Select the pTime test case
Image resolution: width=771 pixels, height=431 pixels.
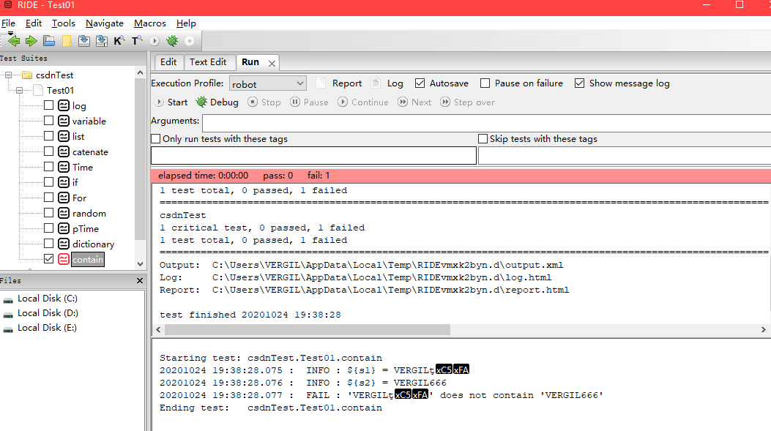[86, 228]
